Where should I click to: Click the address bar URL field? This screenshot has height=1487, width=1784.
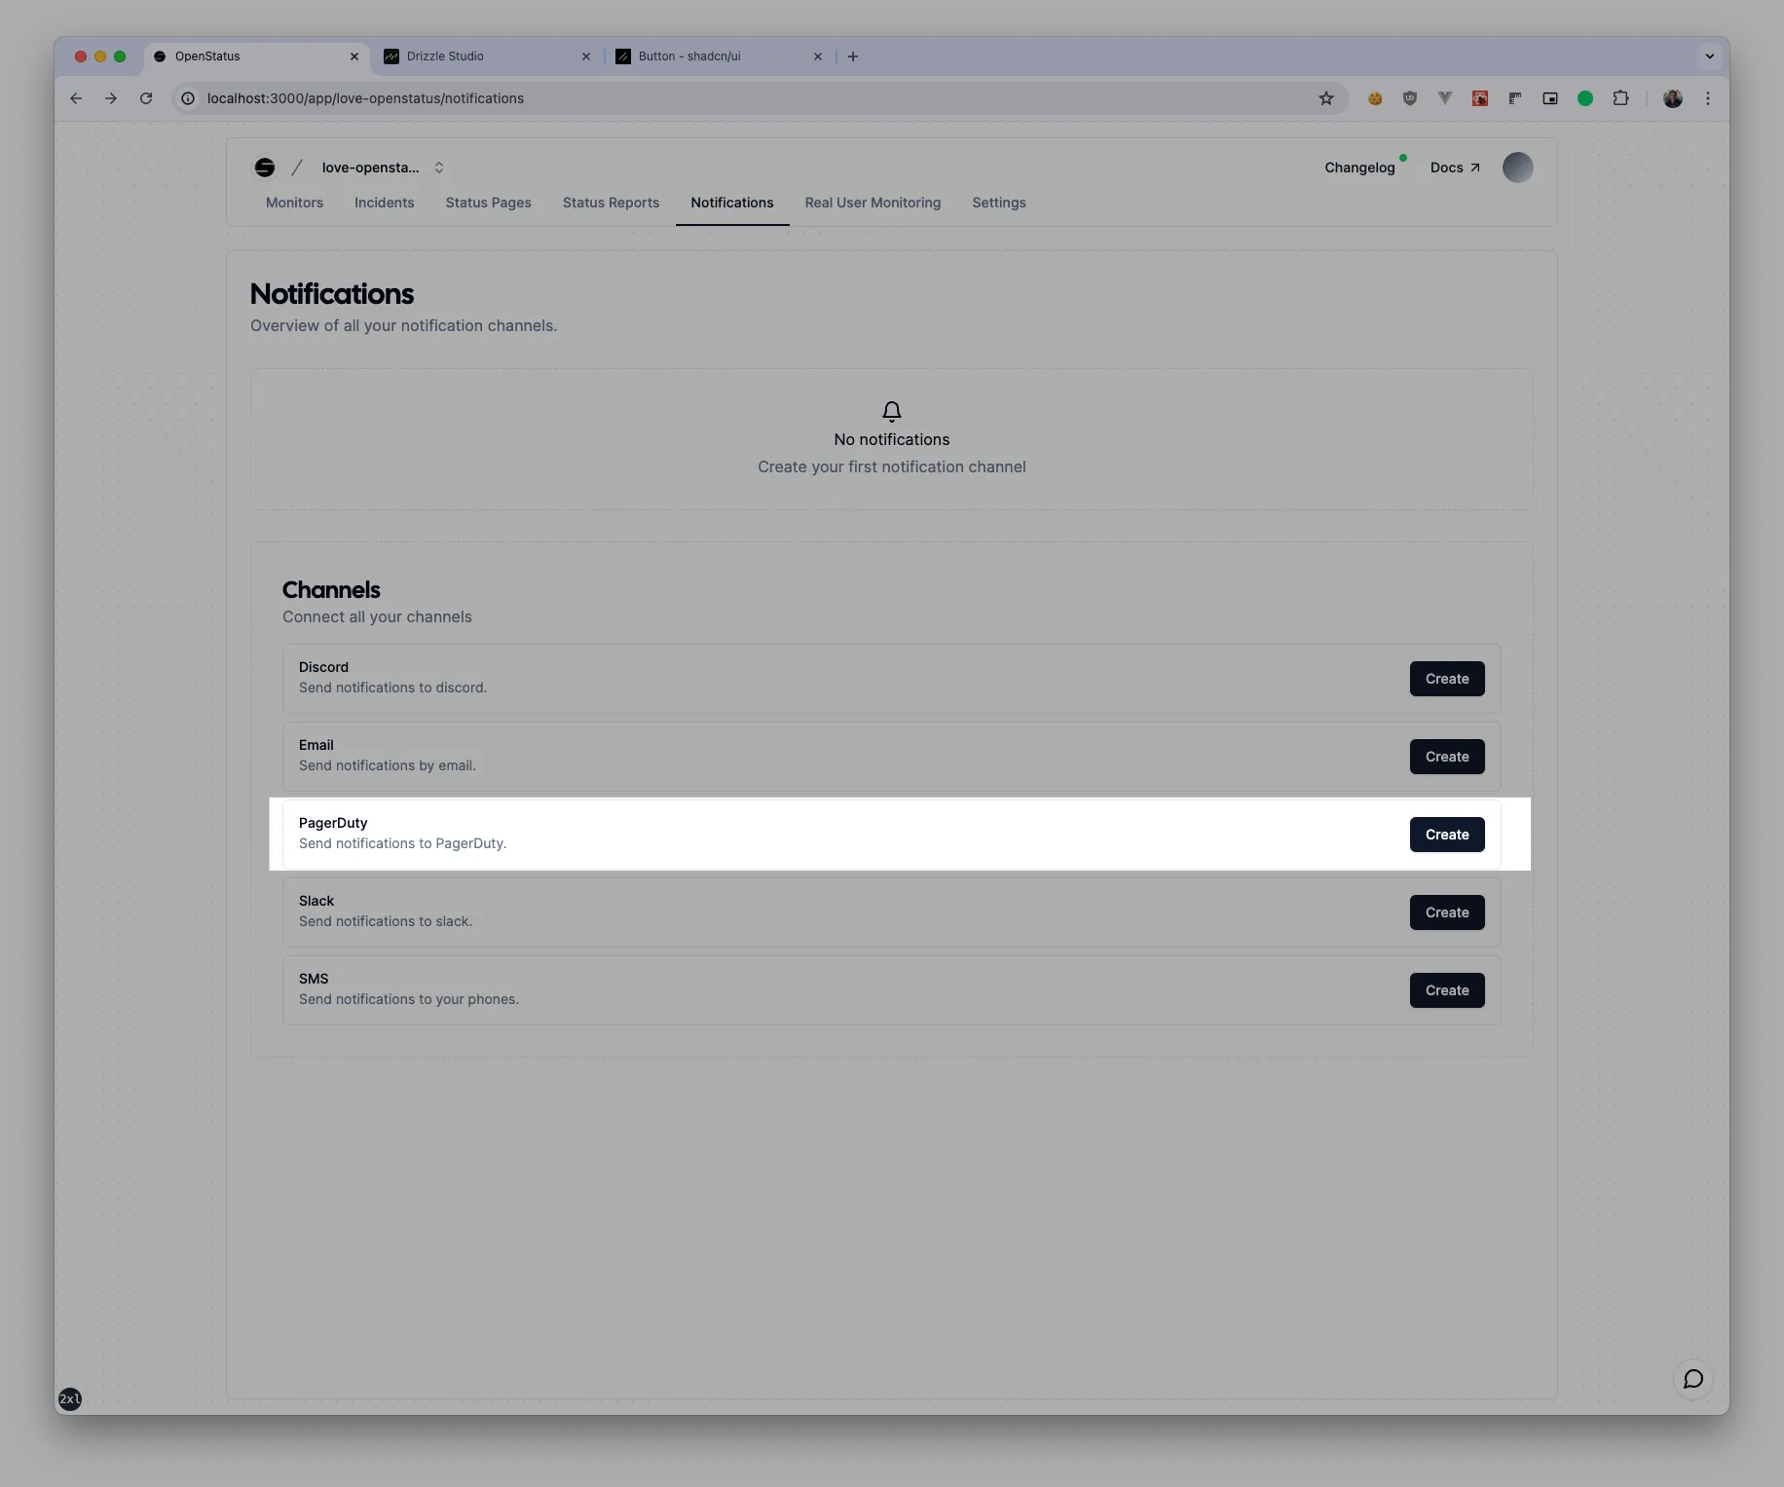[x=682, y=98]
